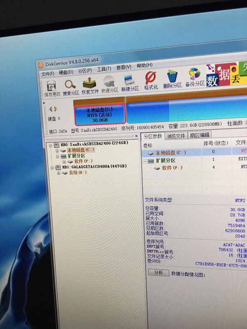This screenshot has height=329, width=247.
Task: Select 本地磁盘(C:) row in partition table
Action: click(x=195, y=152)
